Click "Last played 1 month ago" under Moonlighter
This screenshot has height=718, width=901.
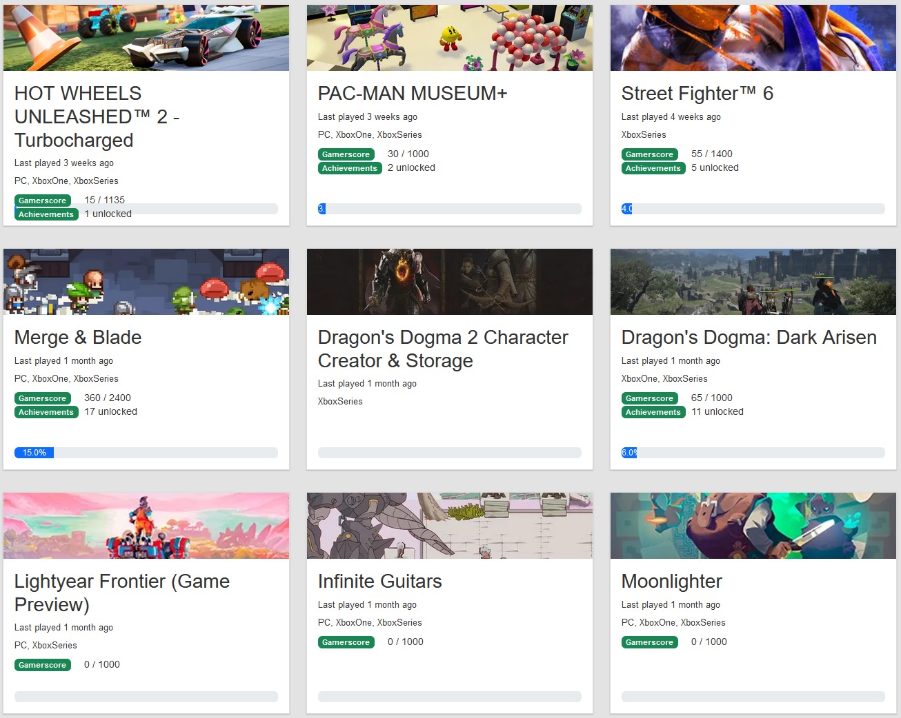pos(671,605)
